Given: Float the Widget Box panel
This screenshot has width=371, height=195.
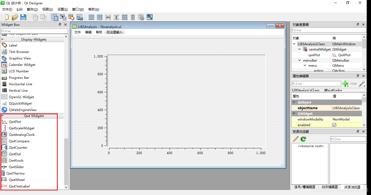Looking at the screenshot, I should click(x=60, y=24).
